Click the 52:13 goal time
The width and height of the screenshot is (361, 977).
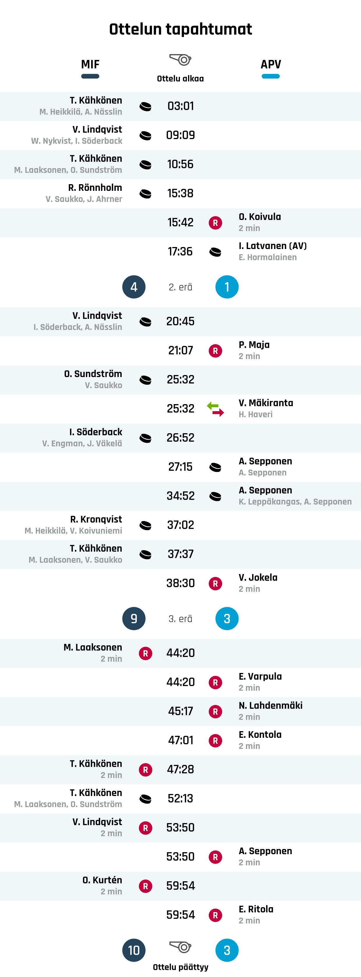180,798
